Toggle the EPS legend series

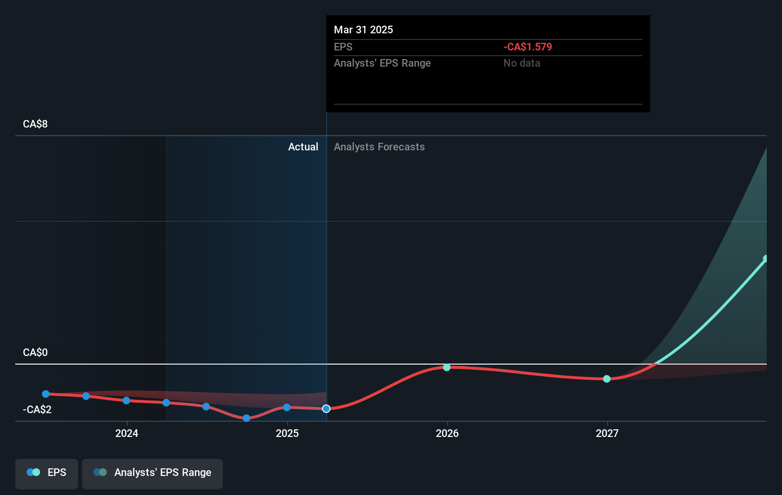[x=47, y=474]
